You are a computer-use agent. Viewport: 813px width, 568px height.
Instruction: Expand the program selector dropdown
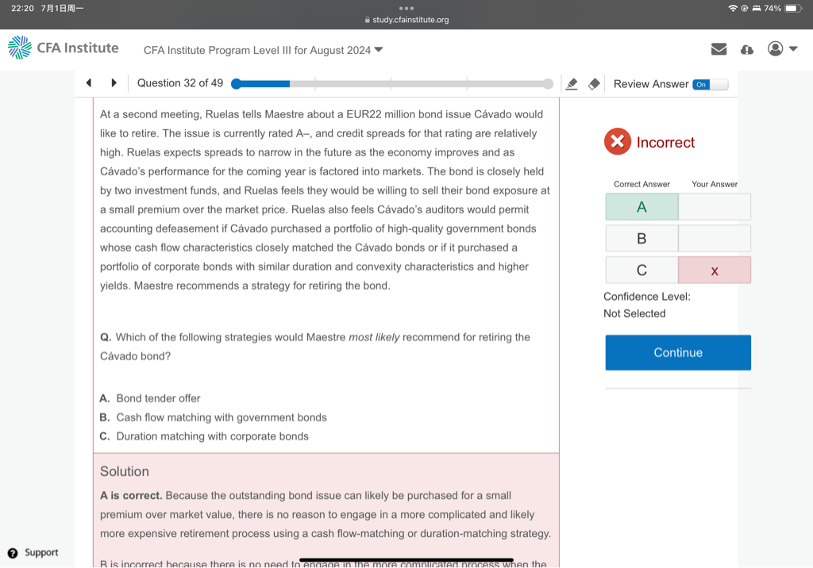[x=379, y=50]
